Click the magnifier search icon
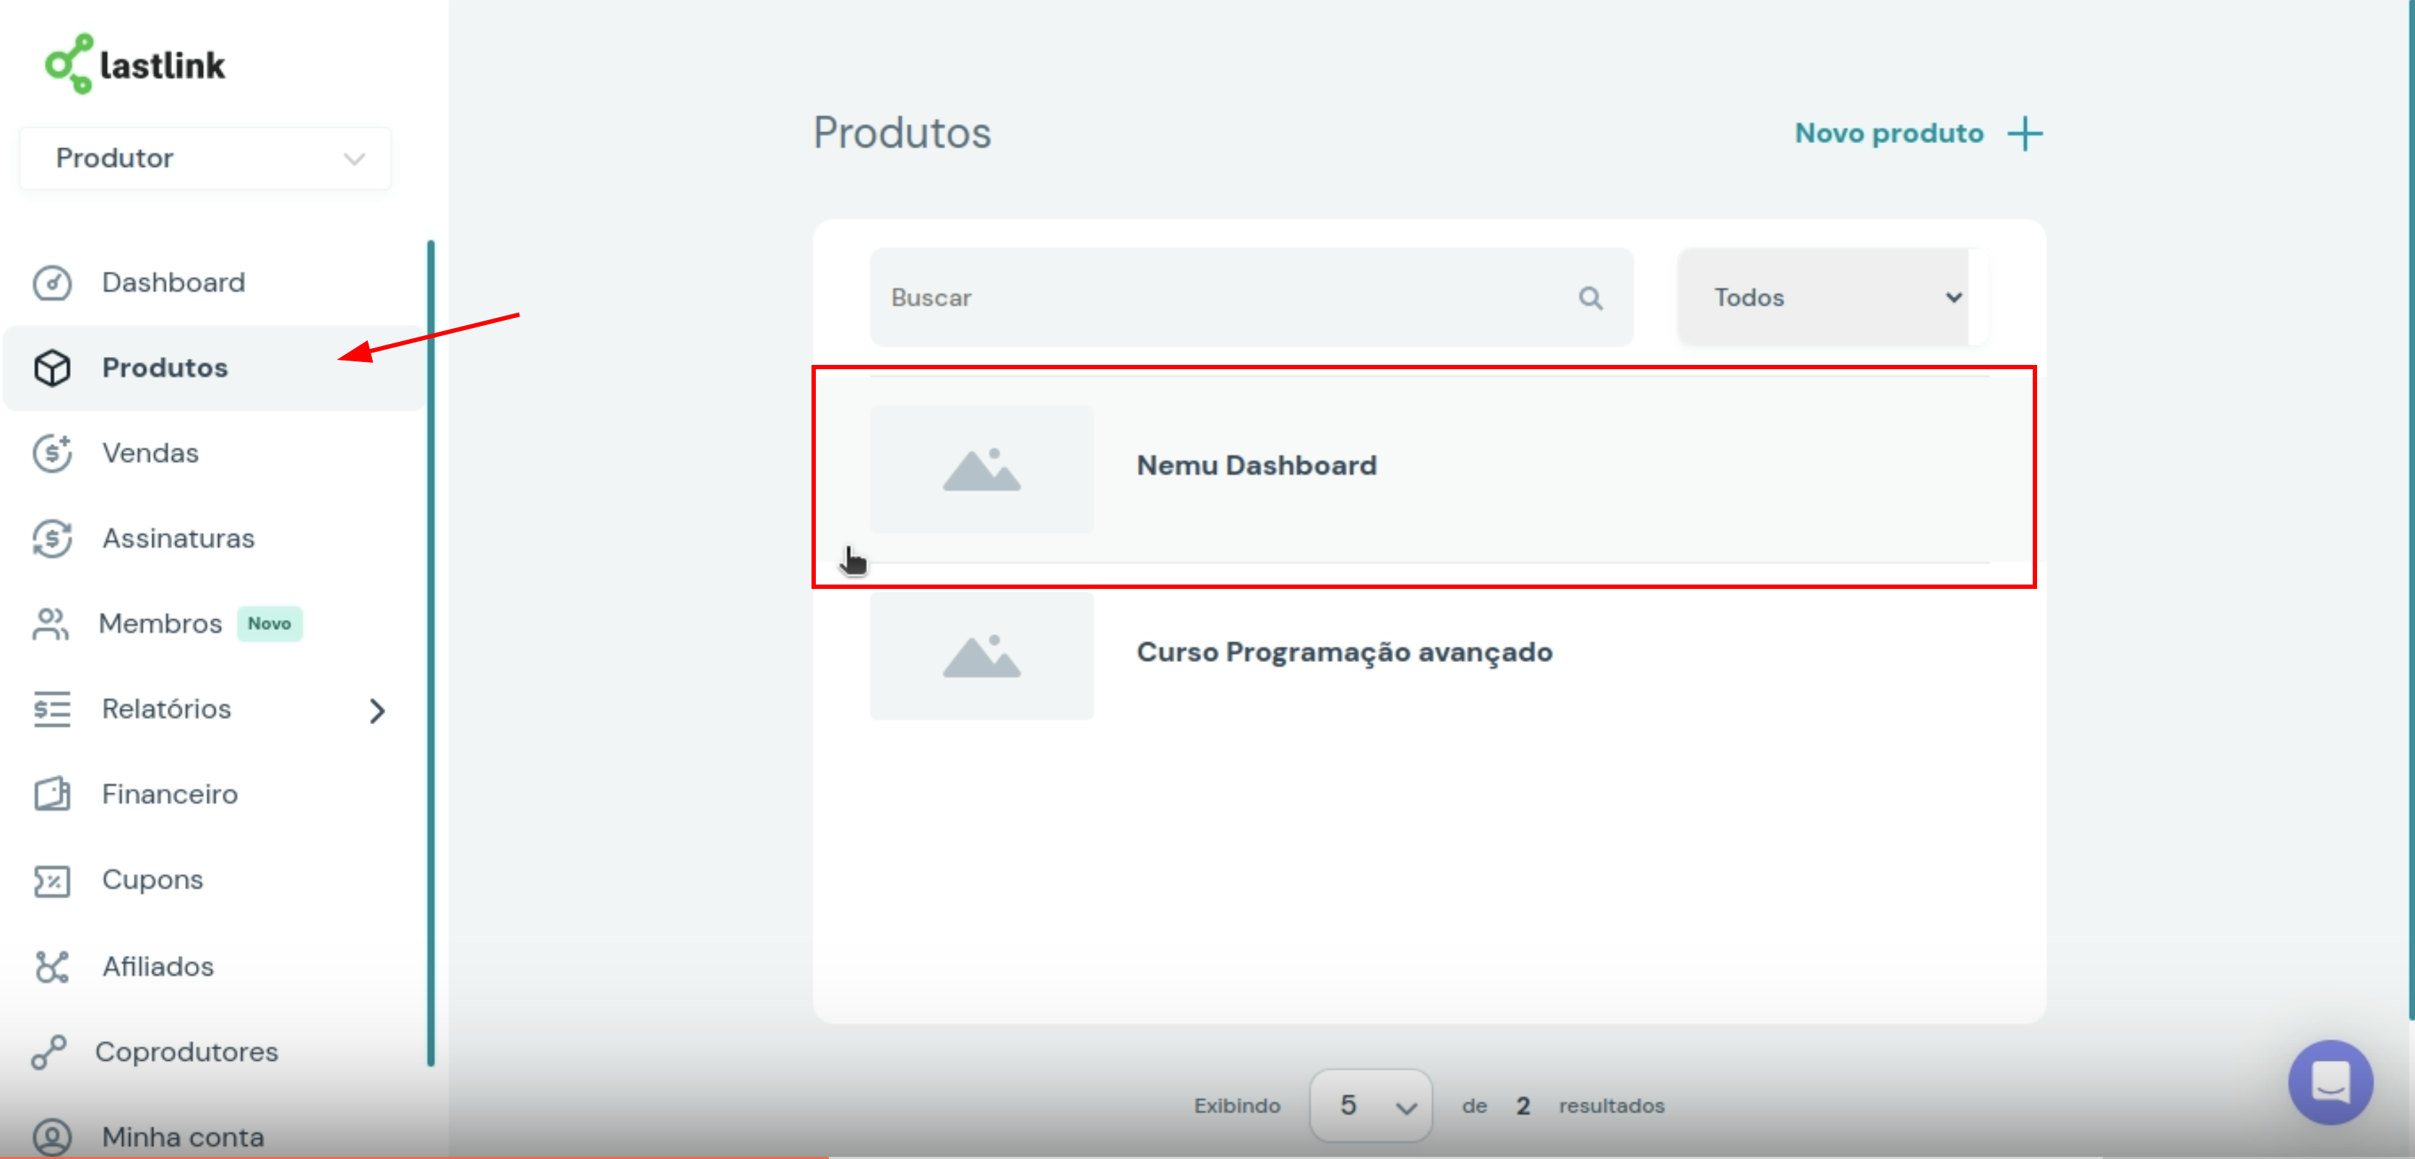Image resolution: width=2415 pixels, height=1159 pixels. click(1590, 298)
